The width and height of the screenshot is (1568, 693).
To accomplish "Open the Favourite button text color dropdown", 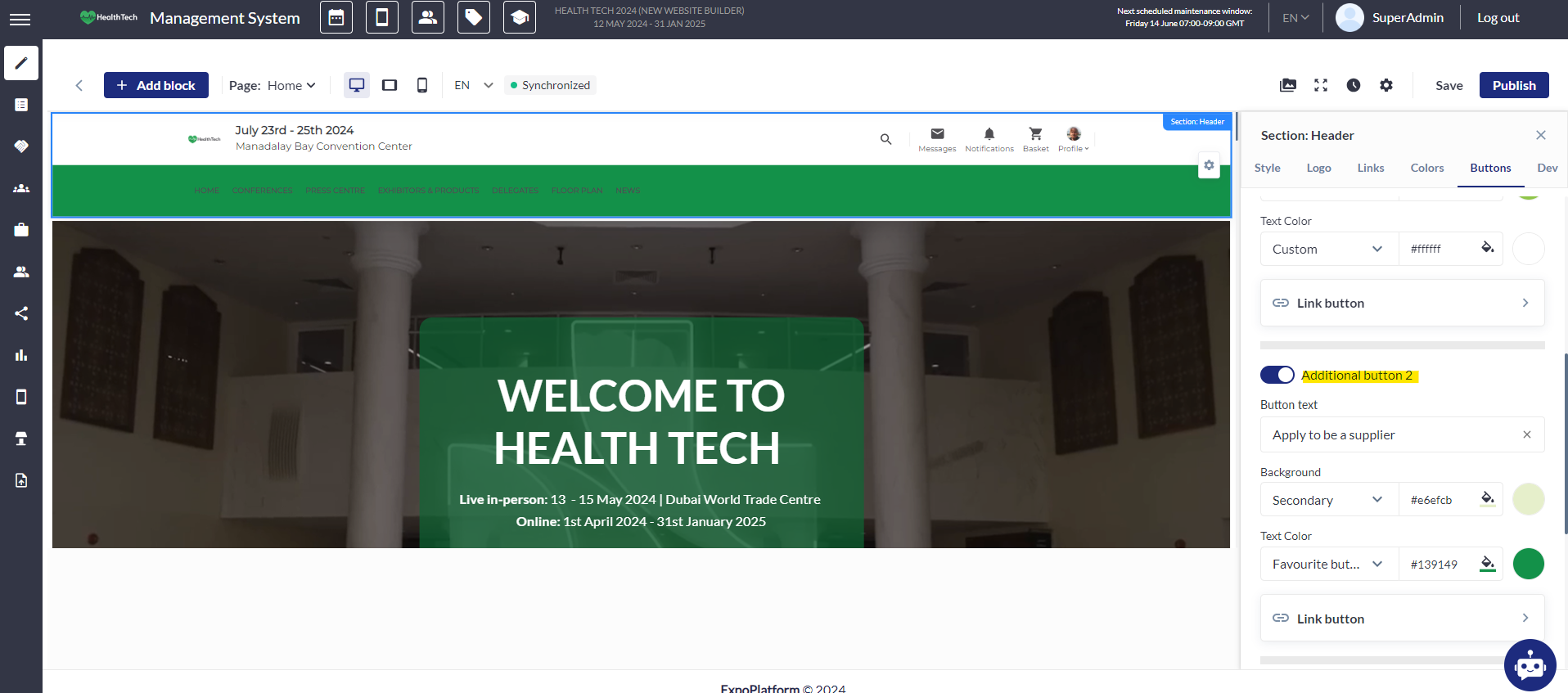I will point(1329,564).
